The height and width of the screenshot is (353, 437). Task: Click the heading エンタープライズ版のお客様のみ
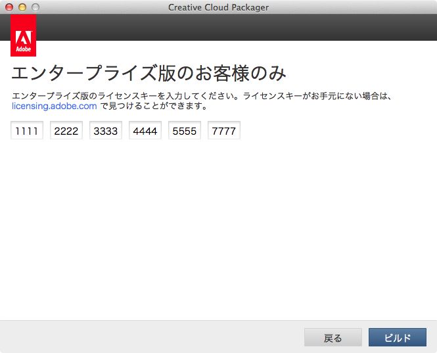149,73
